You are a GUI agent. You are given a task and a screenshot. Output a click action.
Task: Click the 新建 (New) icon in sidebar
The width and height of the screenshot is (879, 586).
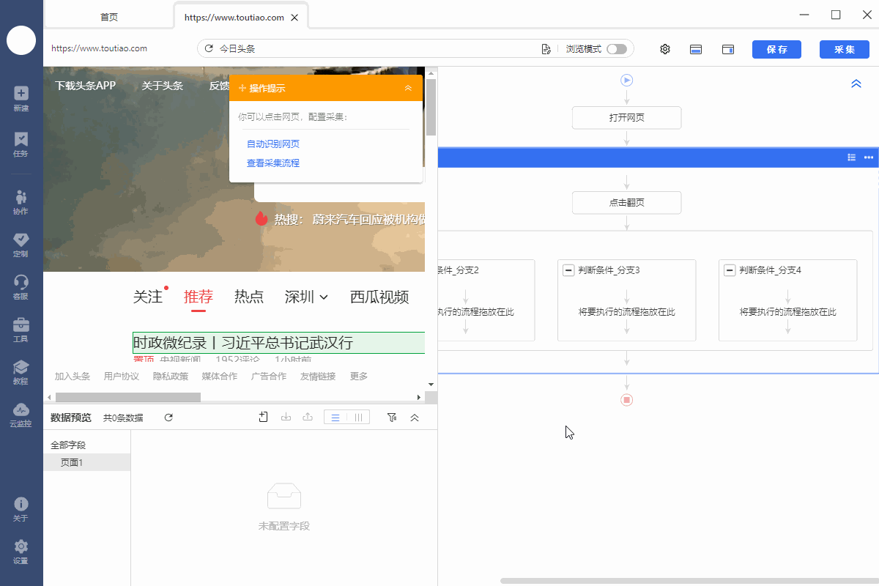point(21,98)
